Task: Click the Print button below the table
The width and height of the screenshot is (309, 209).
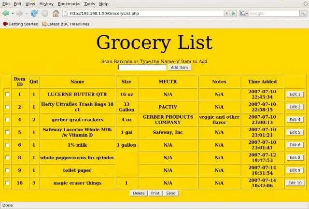Action: (155, 193)
